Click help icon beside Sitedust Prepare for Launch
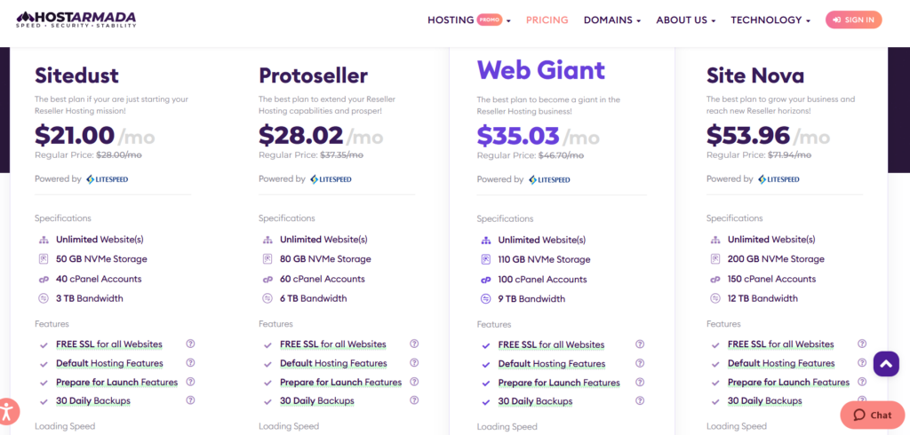This screenshot has width=910, height=435. (190, 382)
